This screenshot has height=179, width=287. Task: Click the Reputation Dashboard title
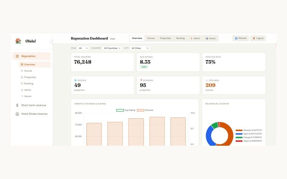[x=89, y=38]
